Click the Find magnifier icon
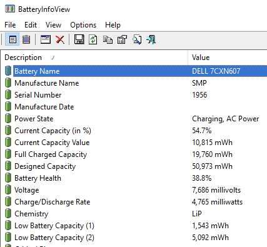This screenshot has height=247, width=267. (x=137, y=39)
